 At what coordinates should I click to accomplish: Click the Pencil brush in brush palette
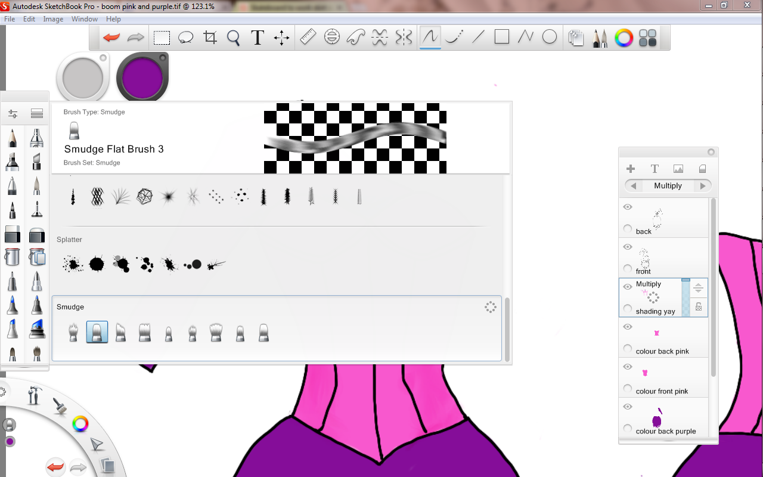(12, 138)
